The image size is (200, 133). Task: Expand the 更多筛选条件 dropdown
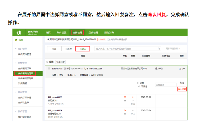[x=174, y=49]
